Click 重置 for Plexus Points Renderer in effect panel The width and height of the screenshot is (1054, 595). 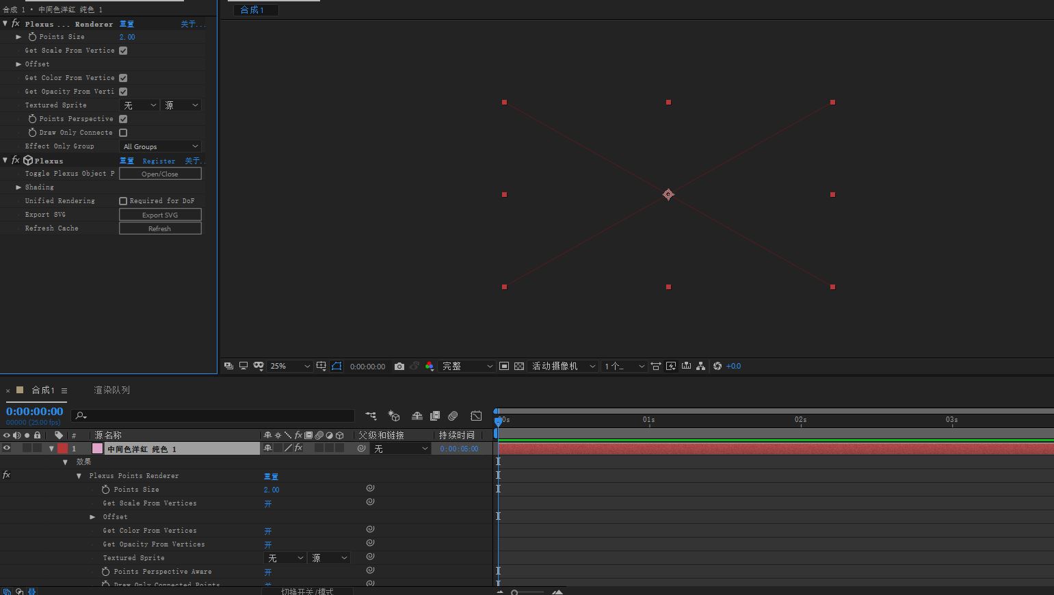(x=127, y=24)
